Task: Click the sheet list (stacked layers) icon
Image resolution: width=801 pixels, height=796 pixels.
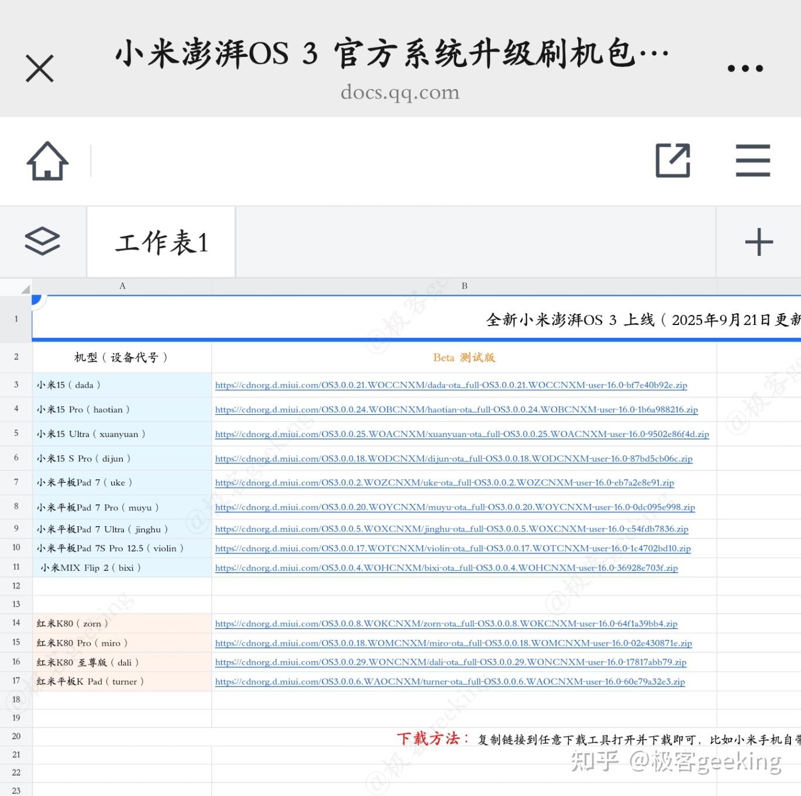Action: (43, 241)
